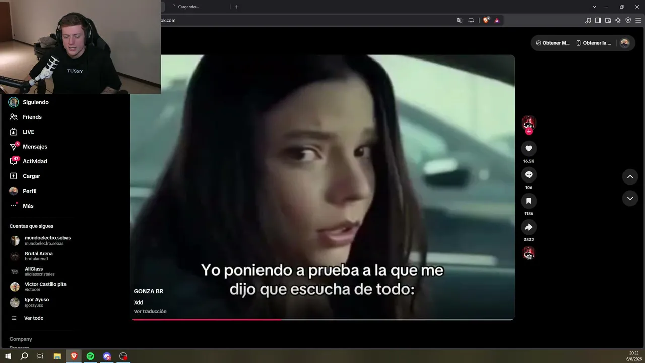Open the Windows Start menu
The height and width of the screenshot is (363, 645).
(x=8, y=356)
